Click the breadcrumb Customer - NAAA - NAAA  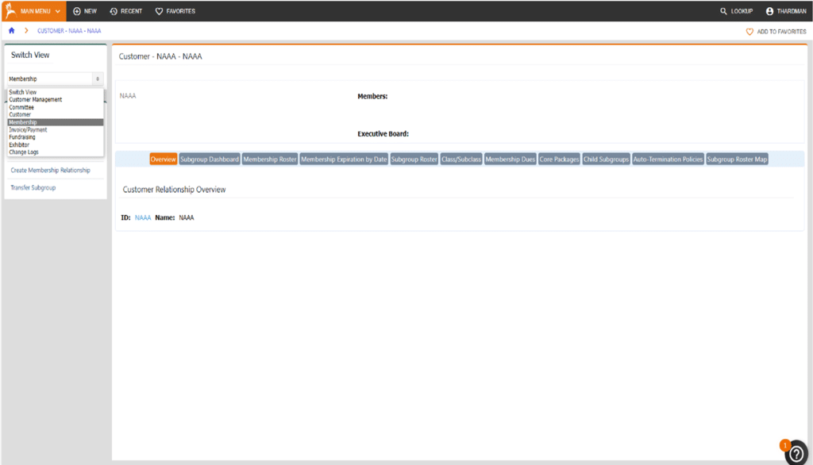point(69,31)
